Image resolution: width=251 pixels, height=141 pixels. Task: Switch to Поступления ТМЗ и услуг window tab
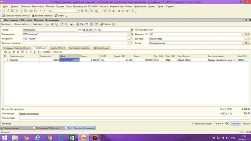[47, 128]
